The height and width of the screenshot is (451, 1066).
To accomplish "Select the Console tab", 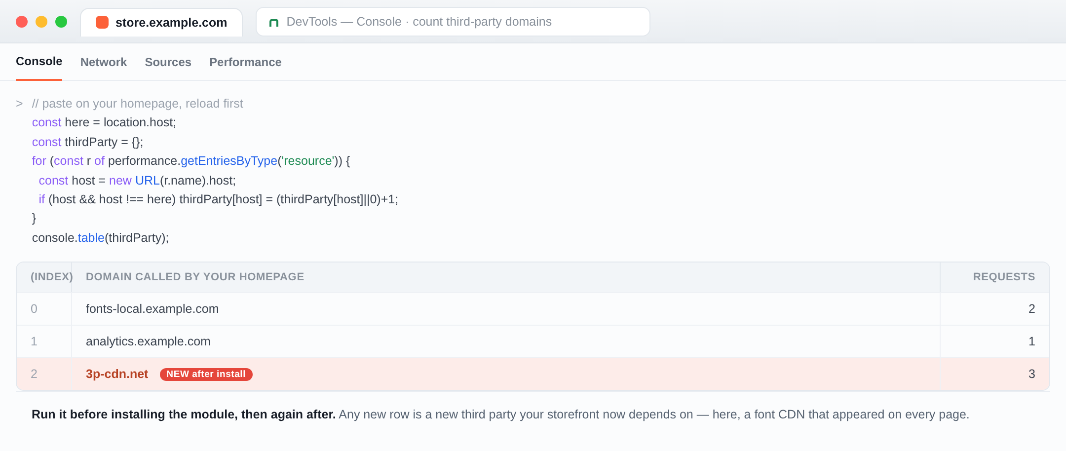I will coord(39,61).
